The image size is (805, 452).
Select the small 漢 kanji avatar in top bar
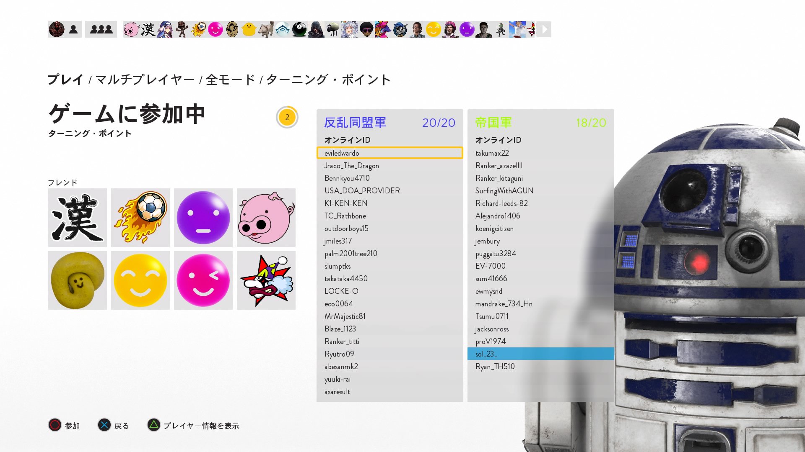[148, 29]
